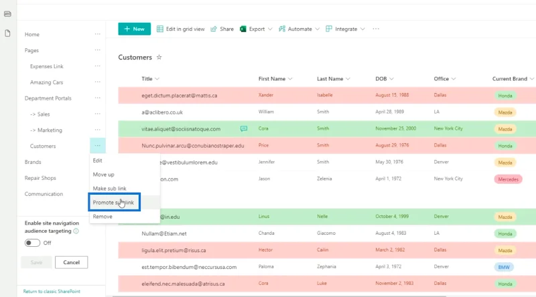Click the Cancel button
This screenshot has height=297, width=536.
click(x=71, y=262)
